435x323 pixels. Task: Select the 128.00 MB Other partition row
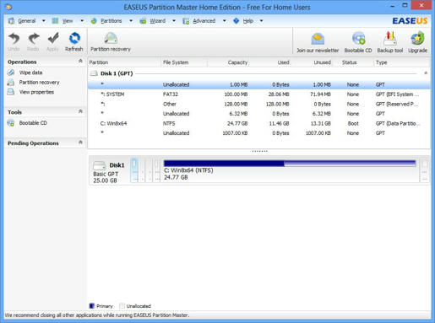(x=259, y=104)
